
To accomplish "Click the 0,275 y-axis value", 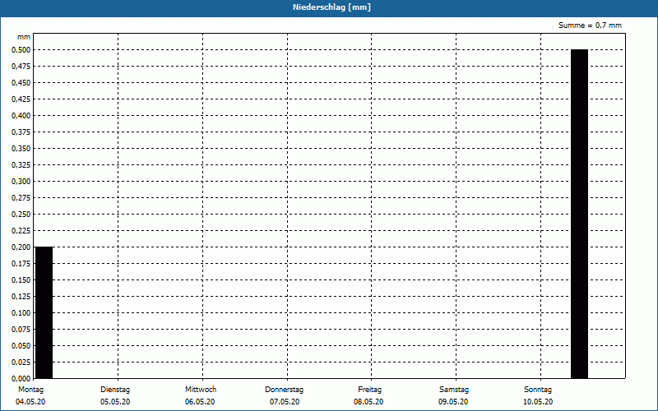I will pyautogui.click(x=21, y=198).
